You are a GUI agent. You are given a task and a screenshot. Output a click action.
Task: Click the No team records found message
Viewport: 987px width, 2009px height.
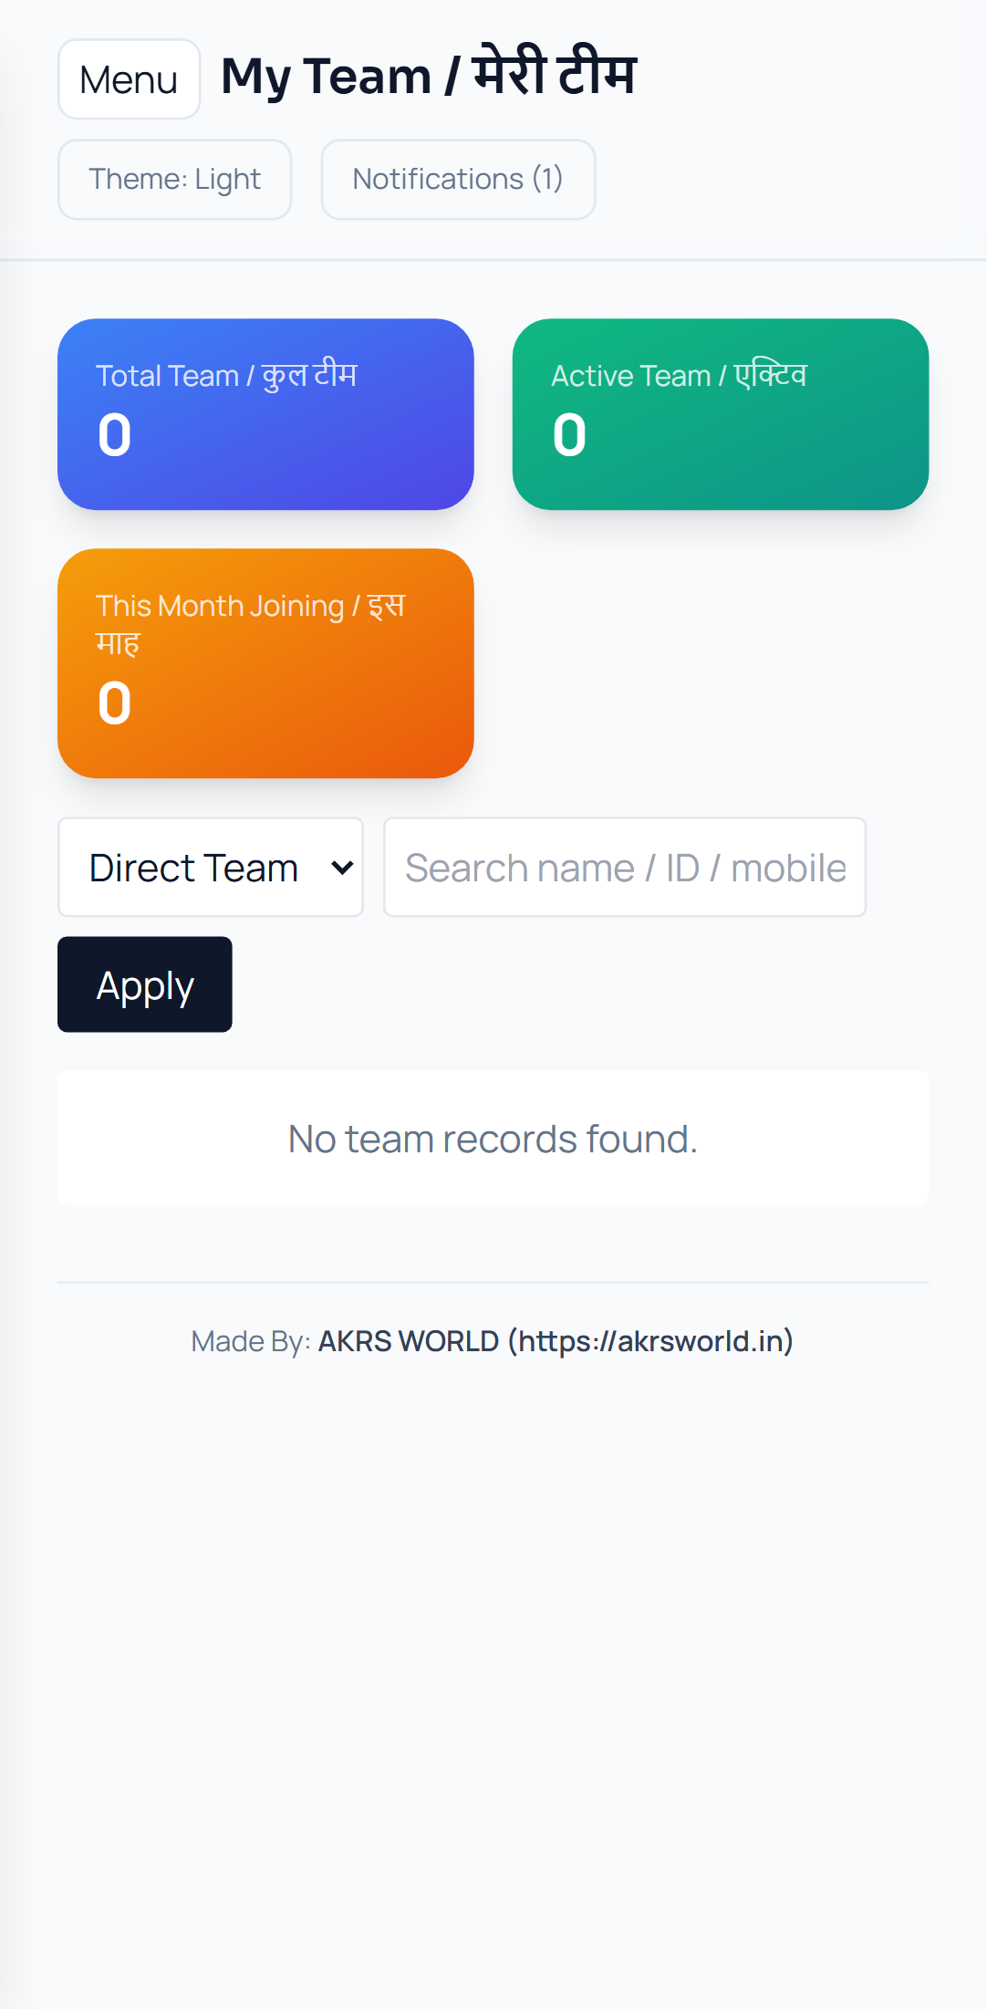tap(493, 1139)
